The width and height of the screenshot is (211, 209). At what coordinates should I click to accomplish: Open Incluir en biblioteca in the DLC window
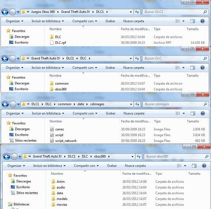coord(48,67)
